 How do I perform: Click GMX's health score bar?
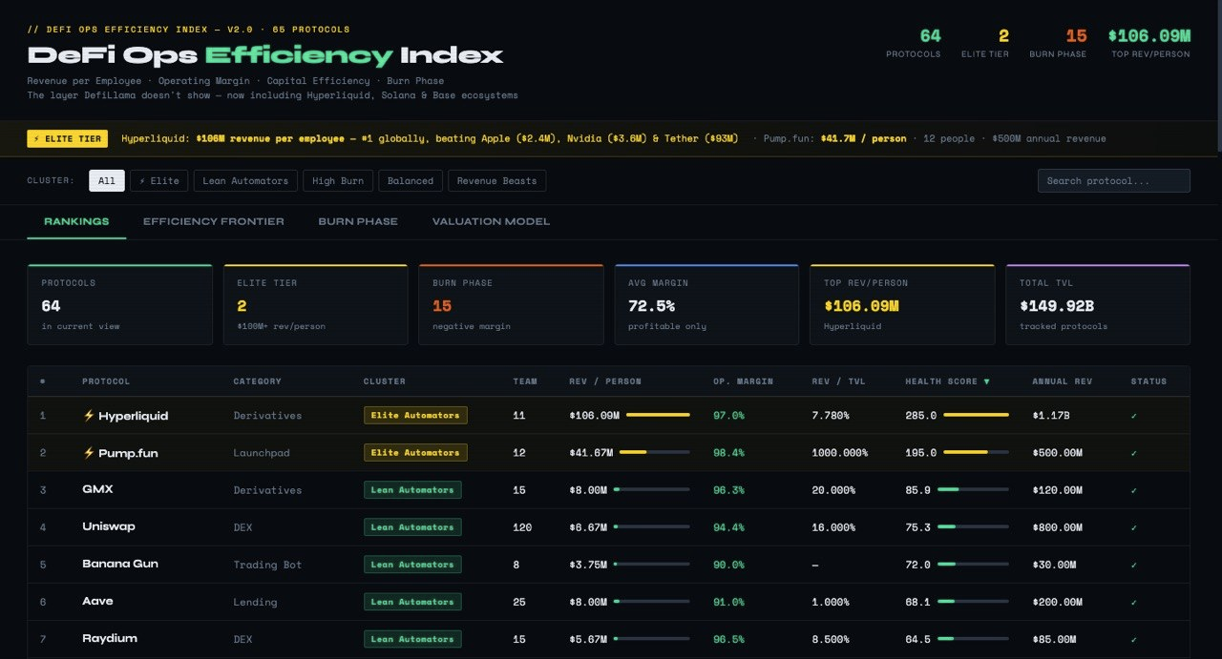973,489
